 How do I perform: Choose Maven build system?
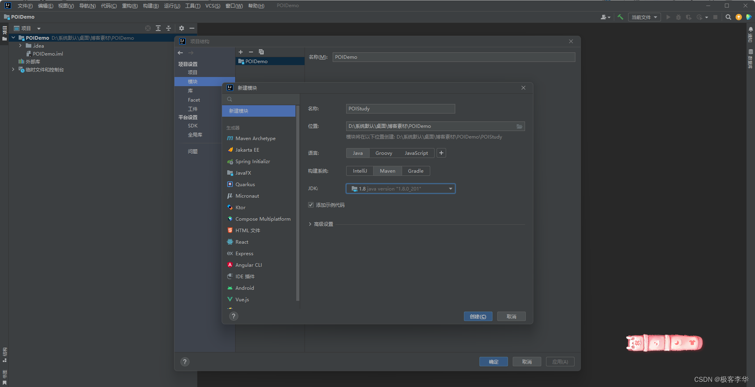pyautogui.click(x=387, y=171)
